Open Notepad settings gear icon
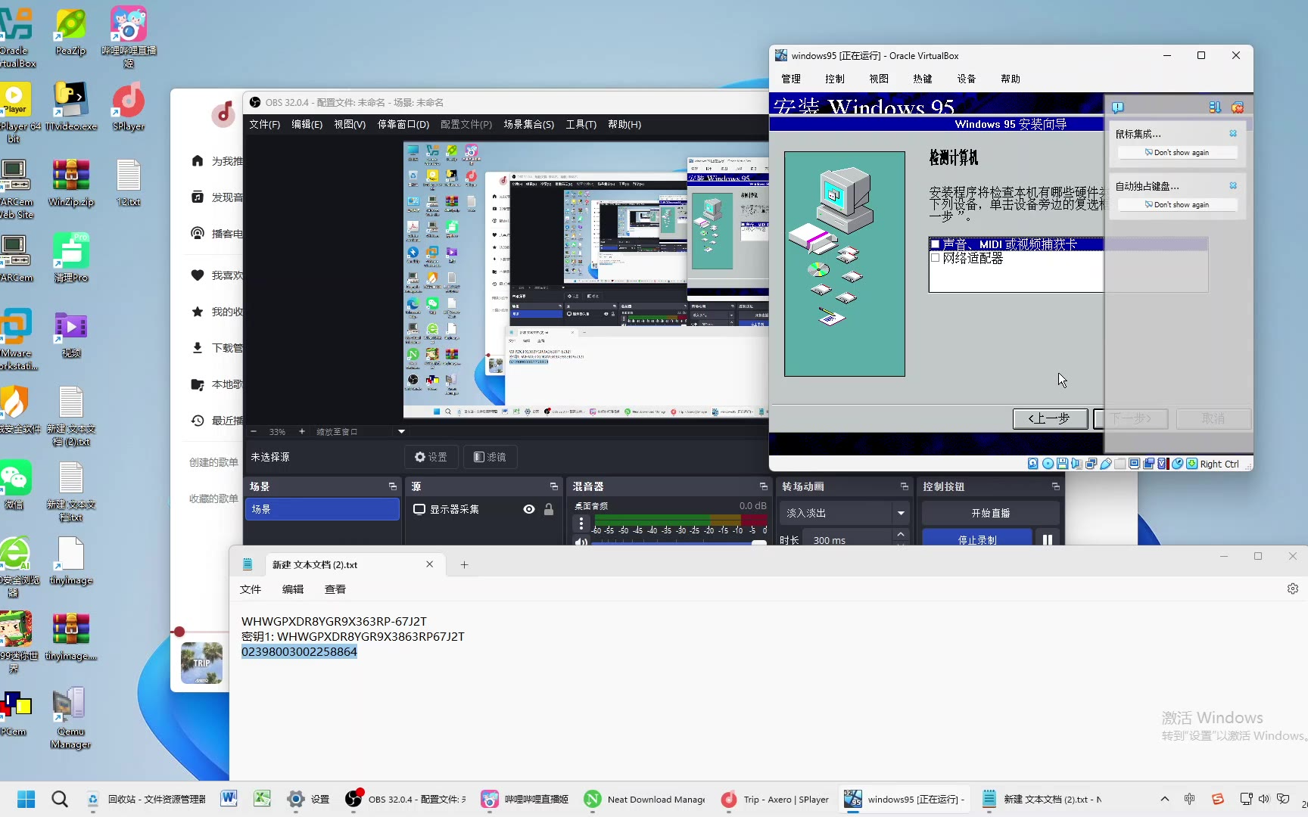This screenshot has width=1308, height=817. (1292, 589)
